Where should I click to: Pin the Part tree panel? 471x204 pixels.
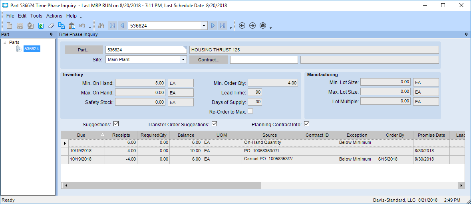[x=52, y=34]
